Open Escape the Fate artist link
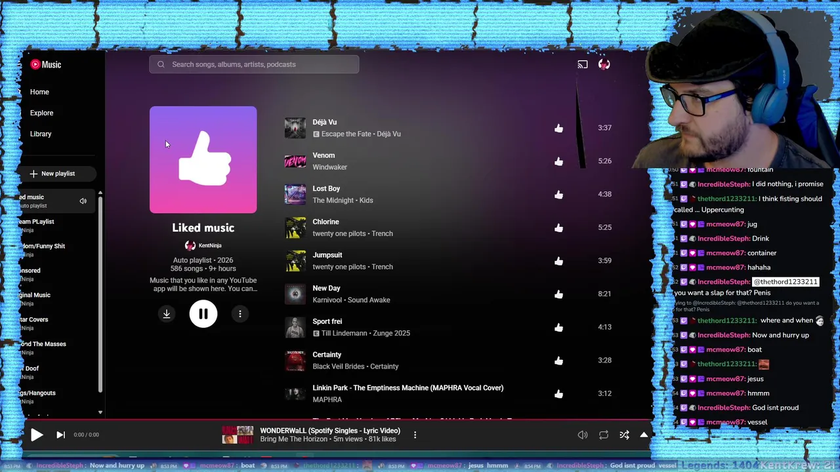 [x=347, y=134]
